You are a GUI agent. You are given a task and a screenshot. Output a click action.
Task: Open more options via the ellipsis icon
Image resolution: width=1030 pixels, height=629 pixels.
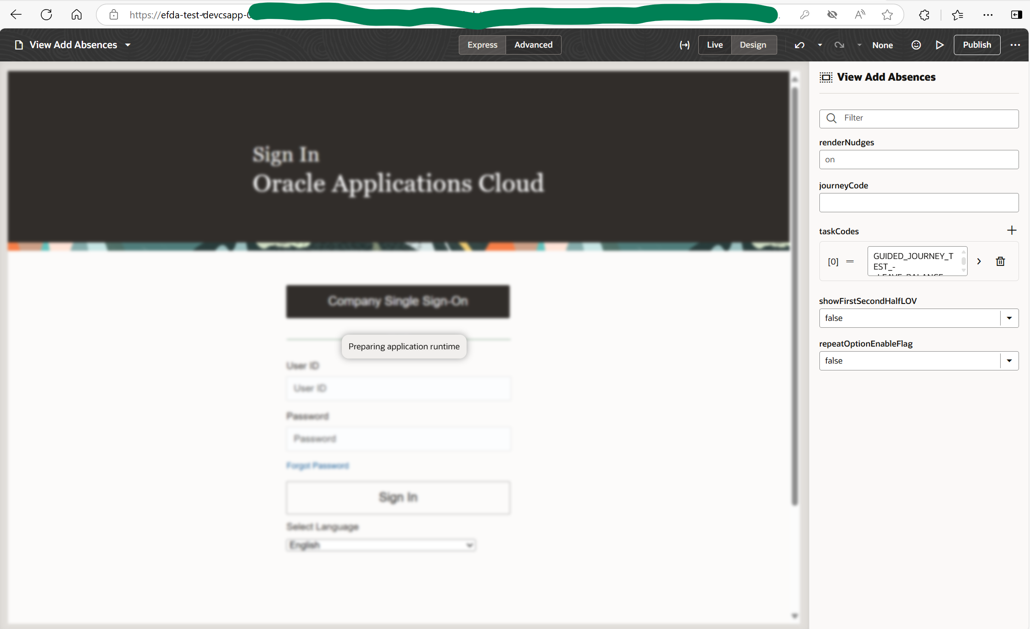(1015, 44)
